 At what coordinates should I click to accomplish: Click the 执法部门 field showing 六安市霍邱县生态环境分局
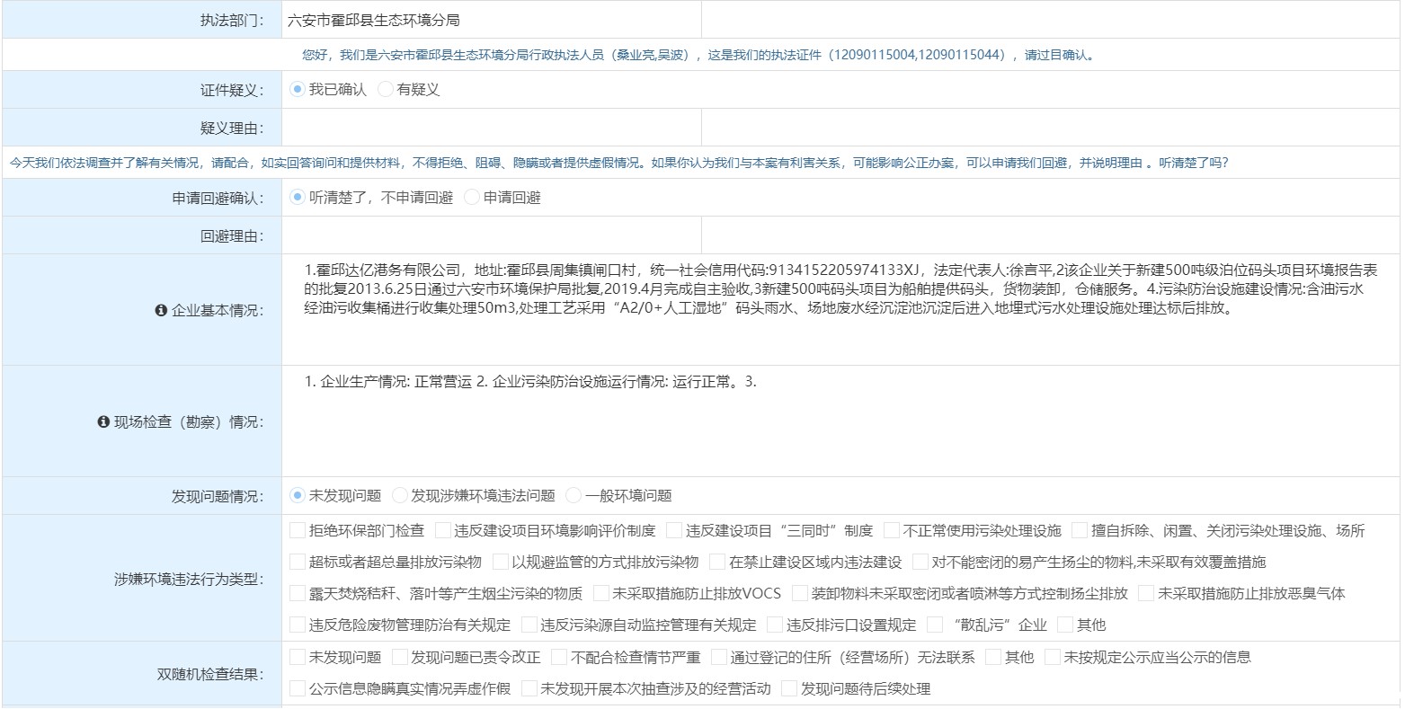pos(491,20)
